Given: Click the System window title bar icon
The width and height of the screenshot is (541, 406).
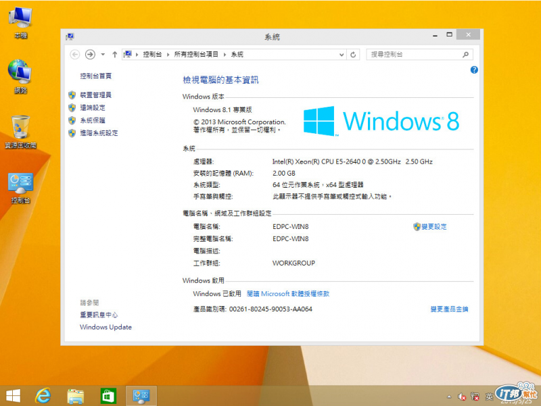Looking at the screenshot, I should pos(70,36).
